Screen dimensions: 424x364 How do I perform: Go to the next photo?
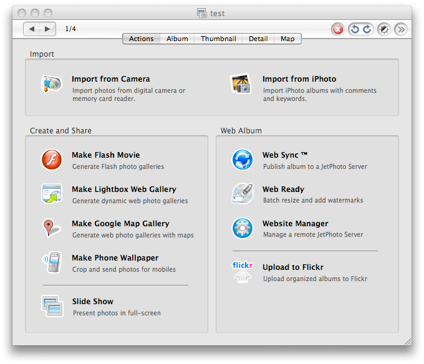(x=48, y=29)
